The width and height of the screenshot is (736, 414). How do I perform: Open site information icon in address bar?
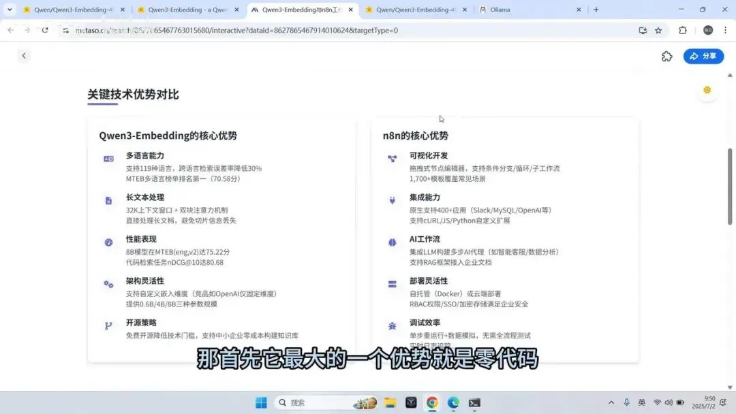pos(65,30)
